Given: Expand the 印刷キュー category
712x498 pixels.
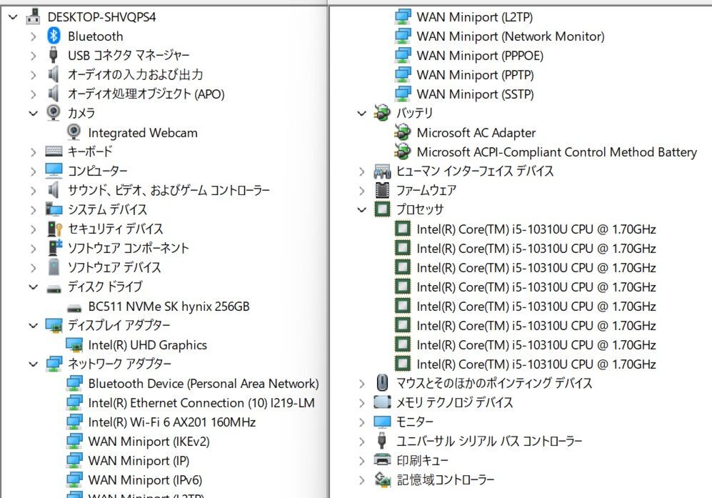Looking at the screenshot, I should pos(361,461).
